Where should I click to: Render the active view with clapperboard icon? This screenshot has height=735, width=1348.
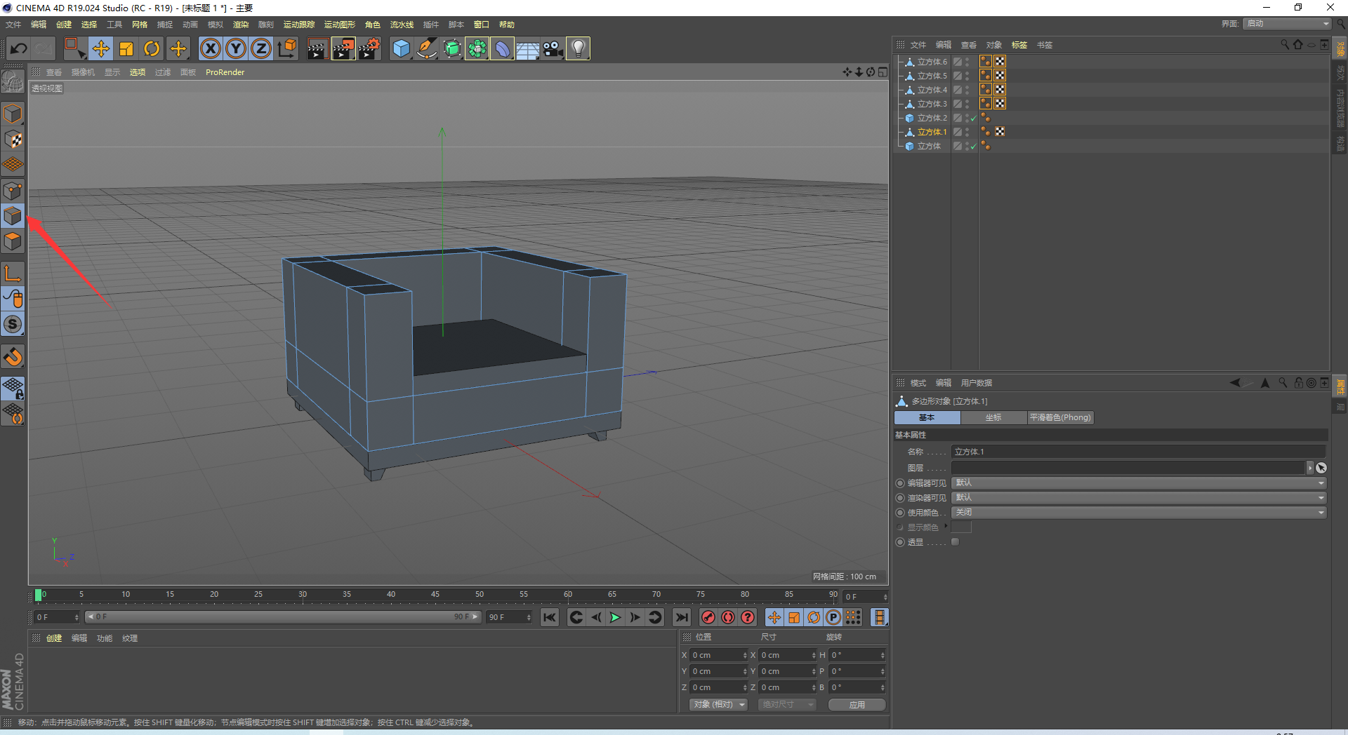pos(317,48)
